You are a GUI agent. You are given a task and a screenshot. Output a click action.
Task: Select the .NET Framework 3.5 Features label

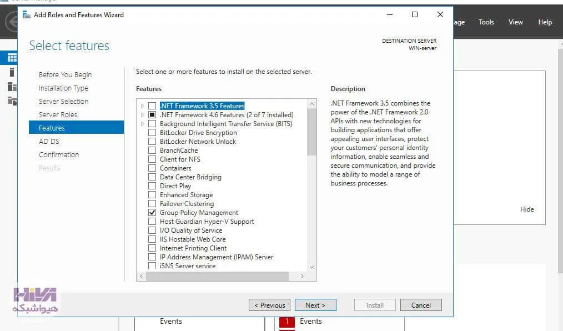pos(202,106)
